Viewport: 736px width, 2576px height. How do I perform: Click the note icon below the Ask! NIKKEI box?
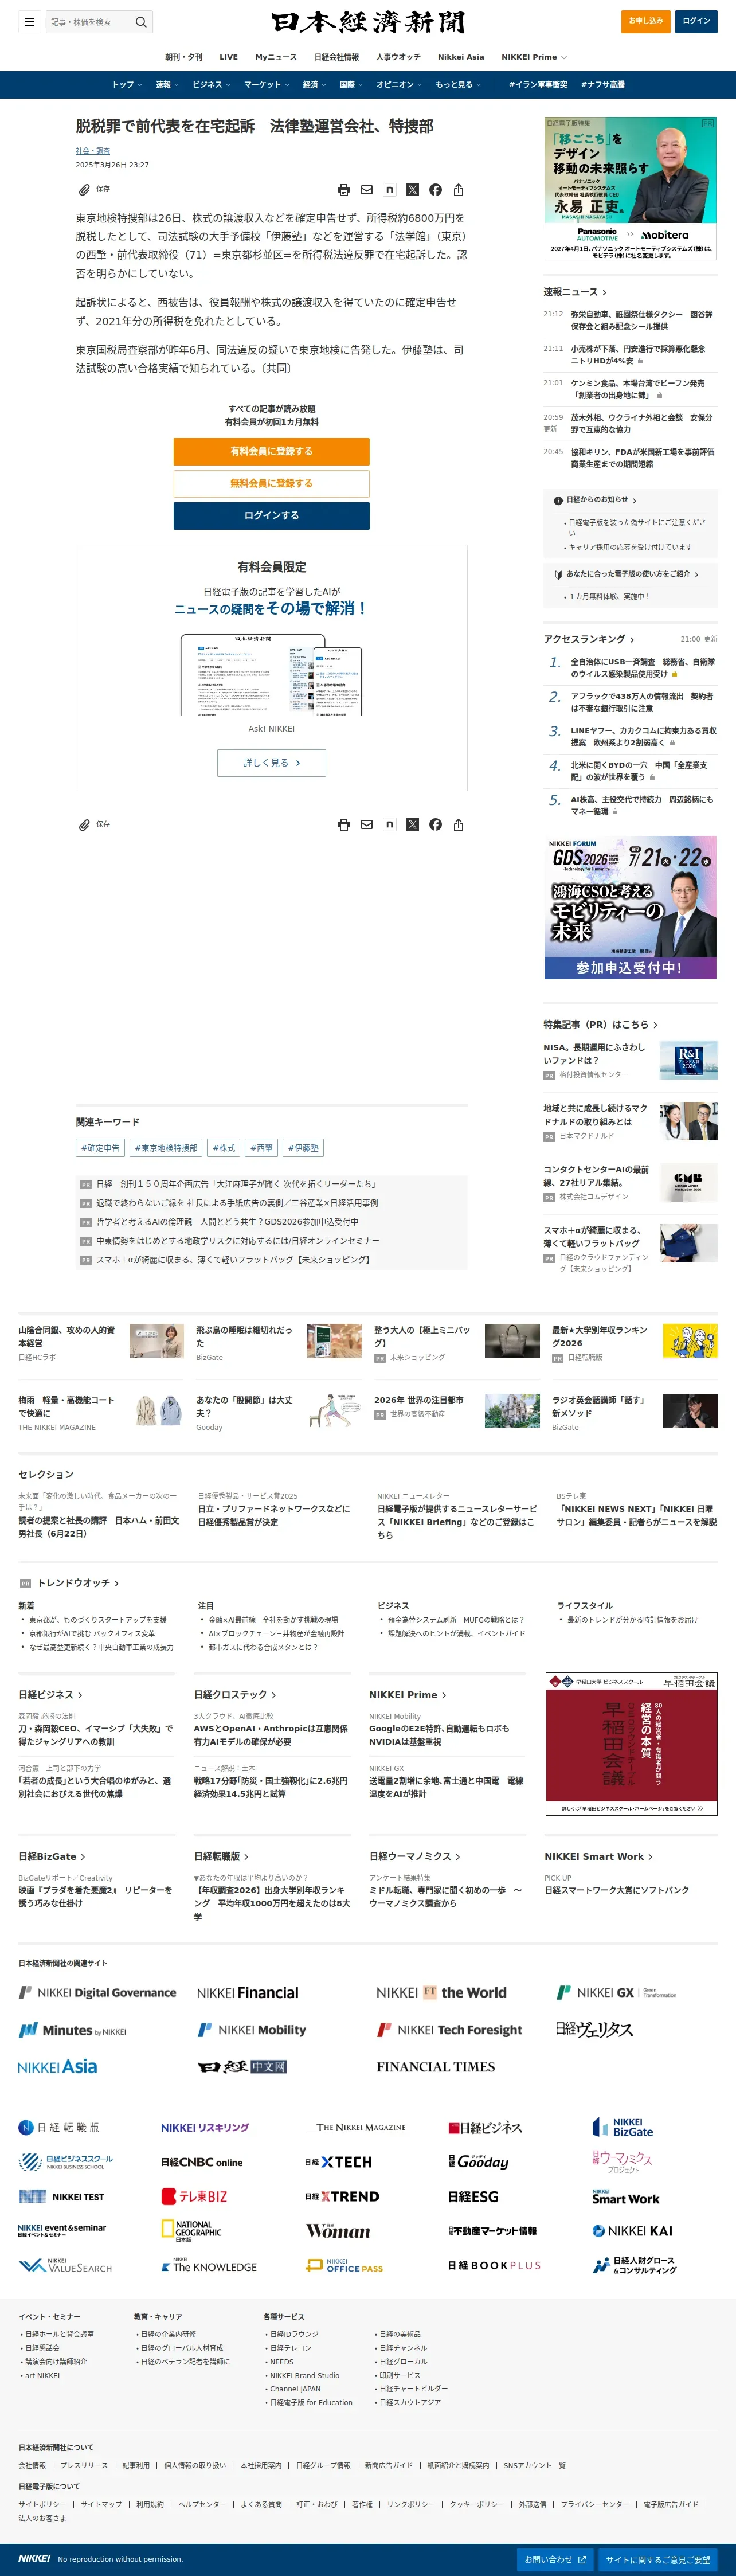[390, 825]
